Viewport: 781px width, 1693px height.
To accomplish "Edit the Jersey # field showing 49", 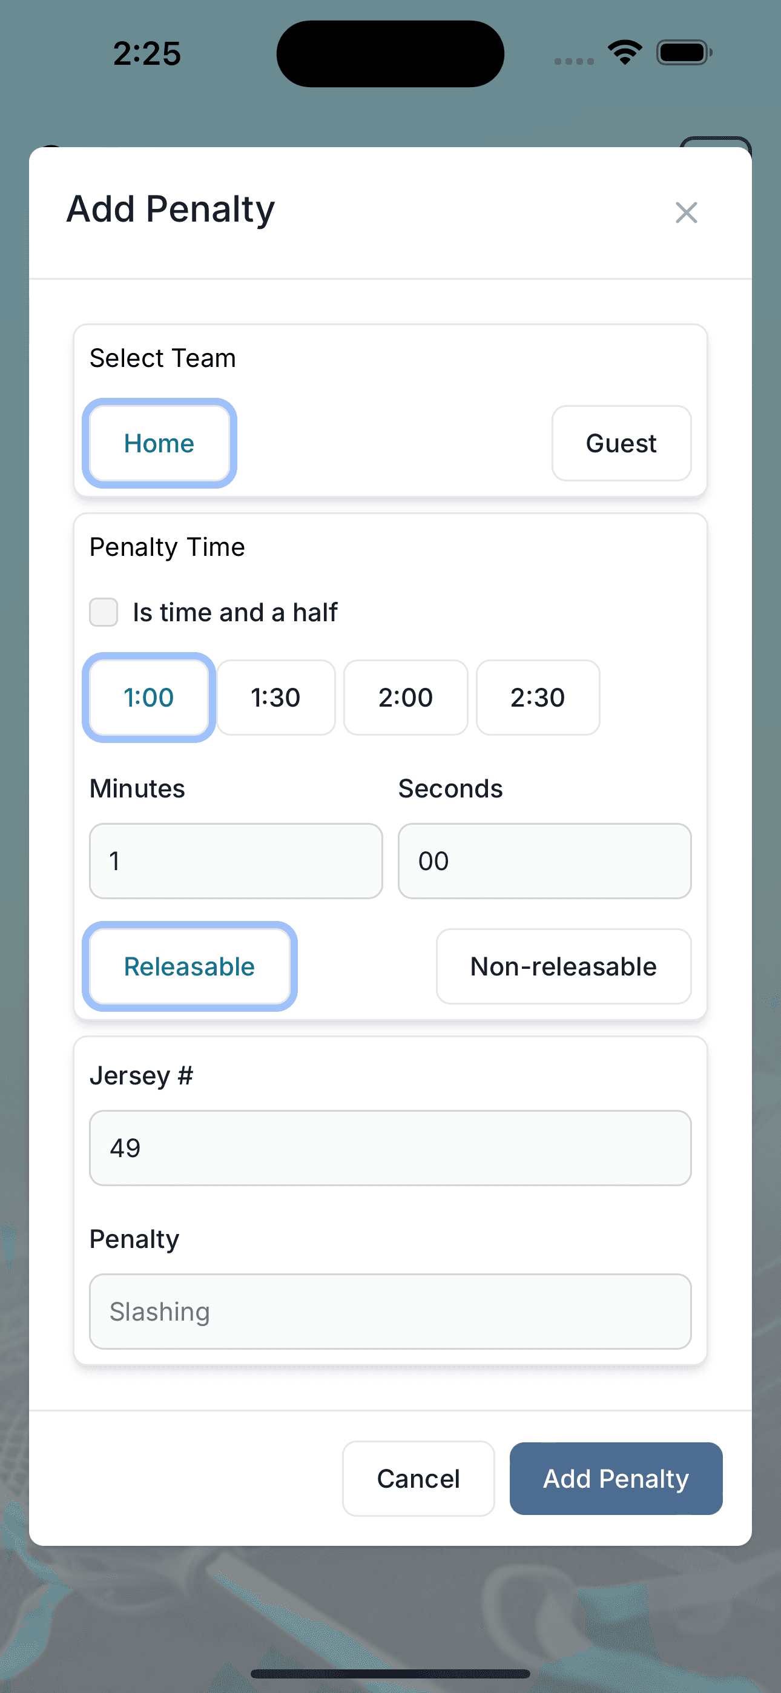I will click(391, 1147).
